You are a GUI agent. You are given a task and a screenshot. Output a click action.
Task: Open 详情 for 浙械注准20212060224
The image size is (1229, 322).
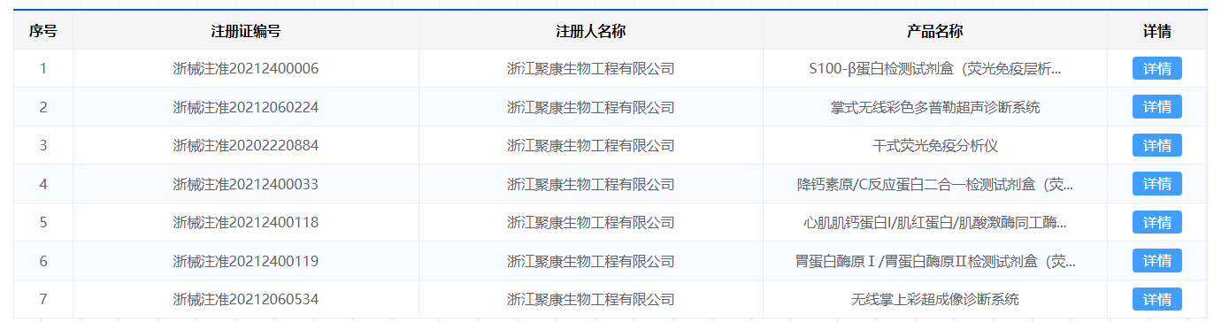pyautogui.click(x=1156, y=108)
